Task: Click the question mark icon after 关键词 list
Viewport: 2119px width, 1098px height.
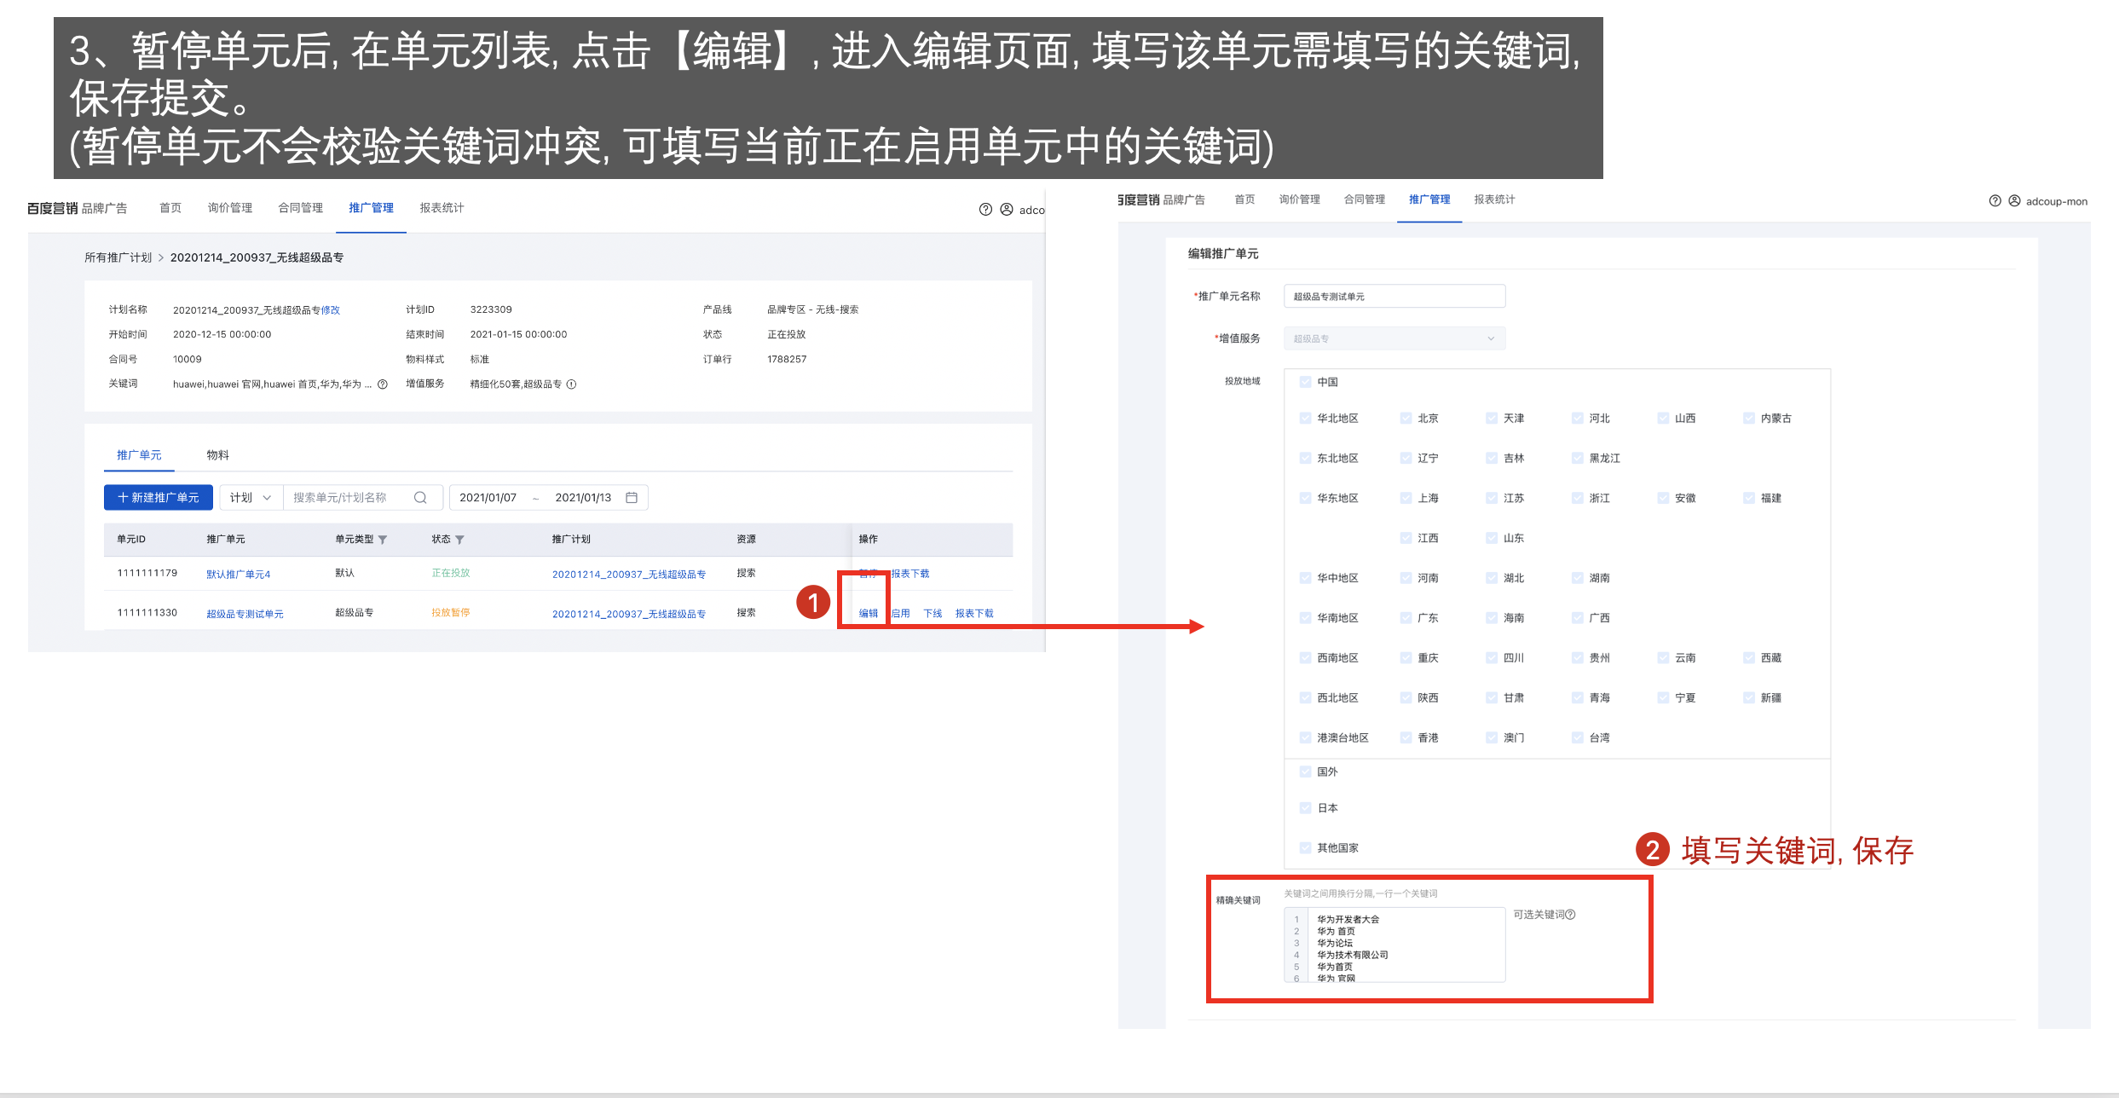Action: pyautogui.click(x=383, y=384)
